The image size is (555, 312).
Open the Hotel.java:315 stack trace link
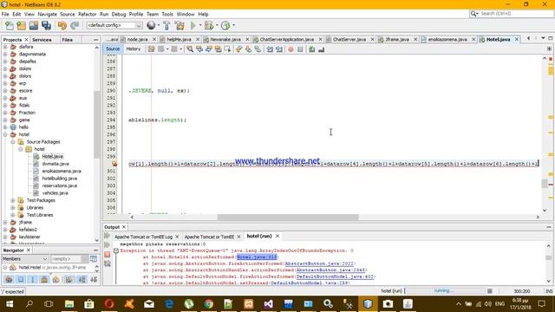(x=257, y=257)
